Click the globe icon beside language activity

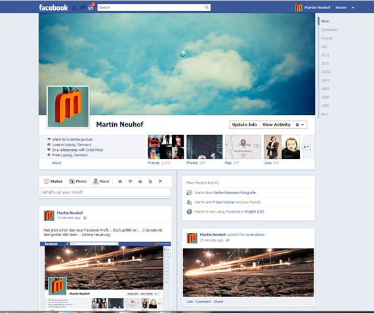[190, 211]
